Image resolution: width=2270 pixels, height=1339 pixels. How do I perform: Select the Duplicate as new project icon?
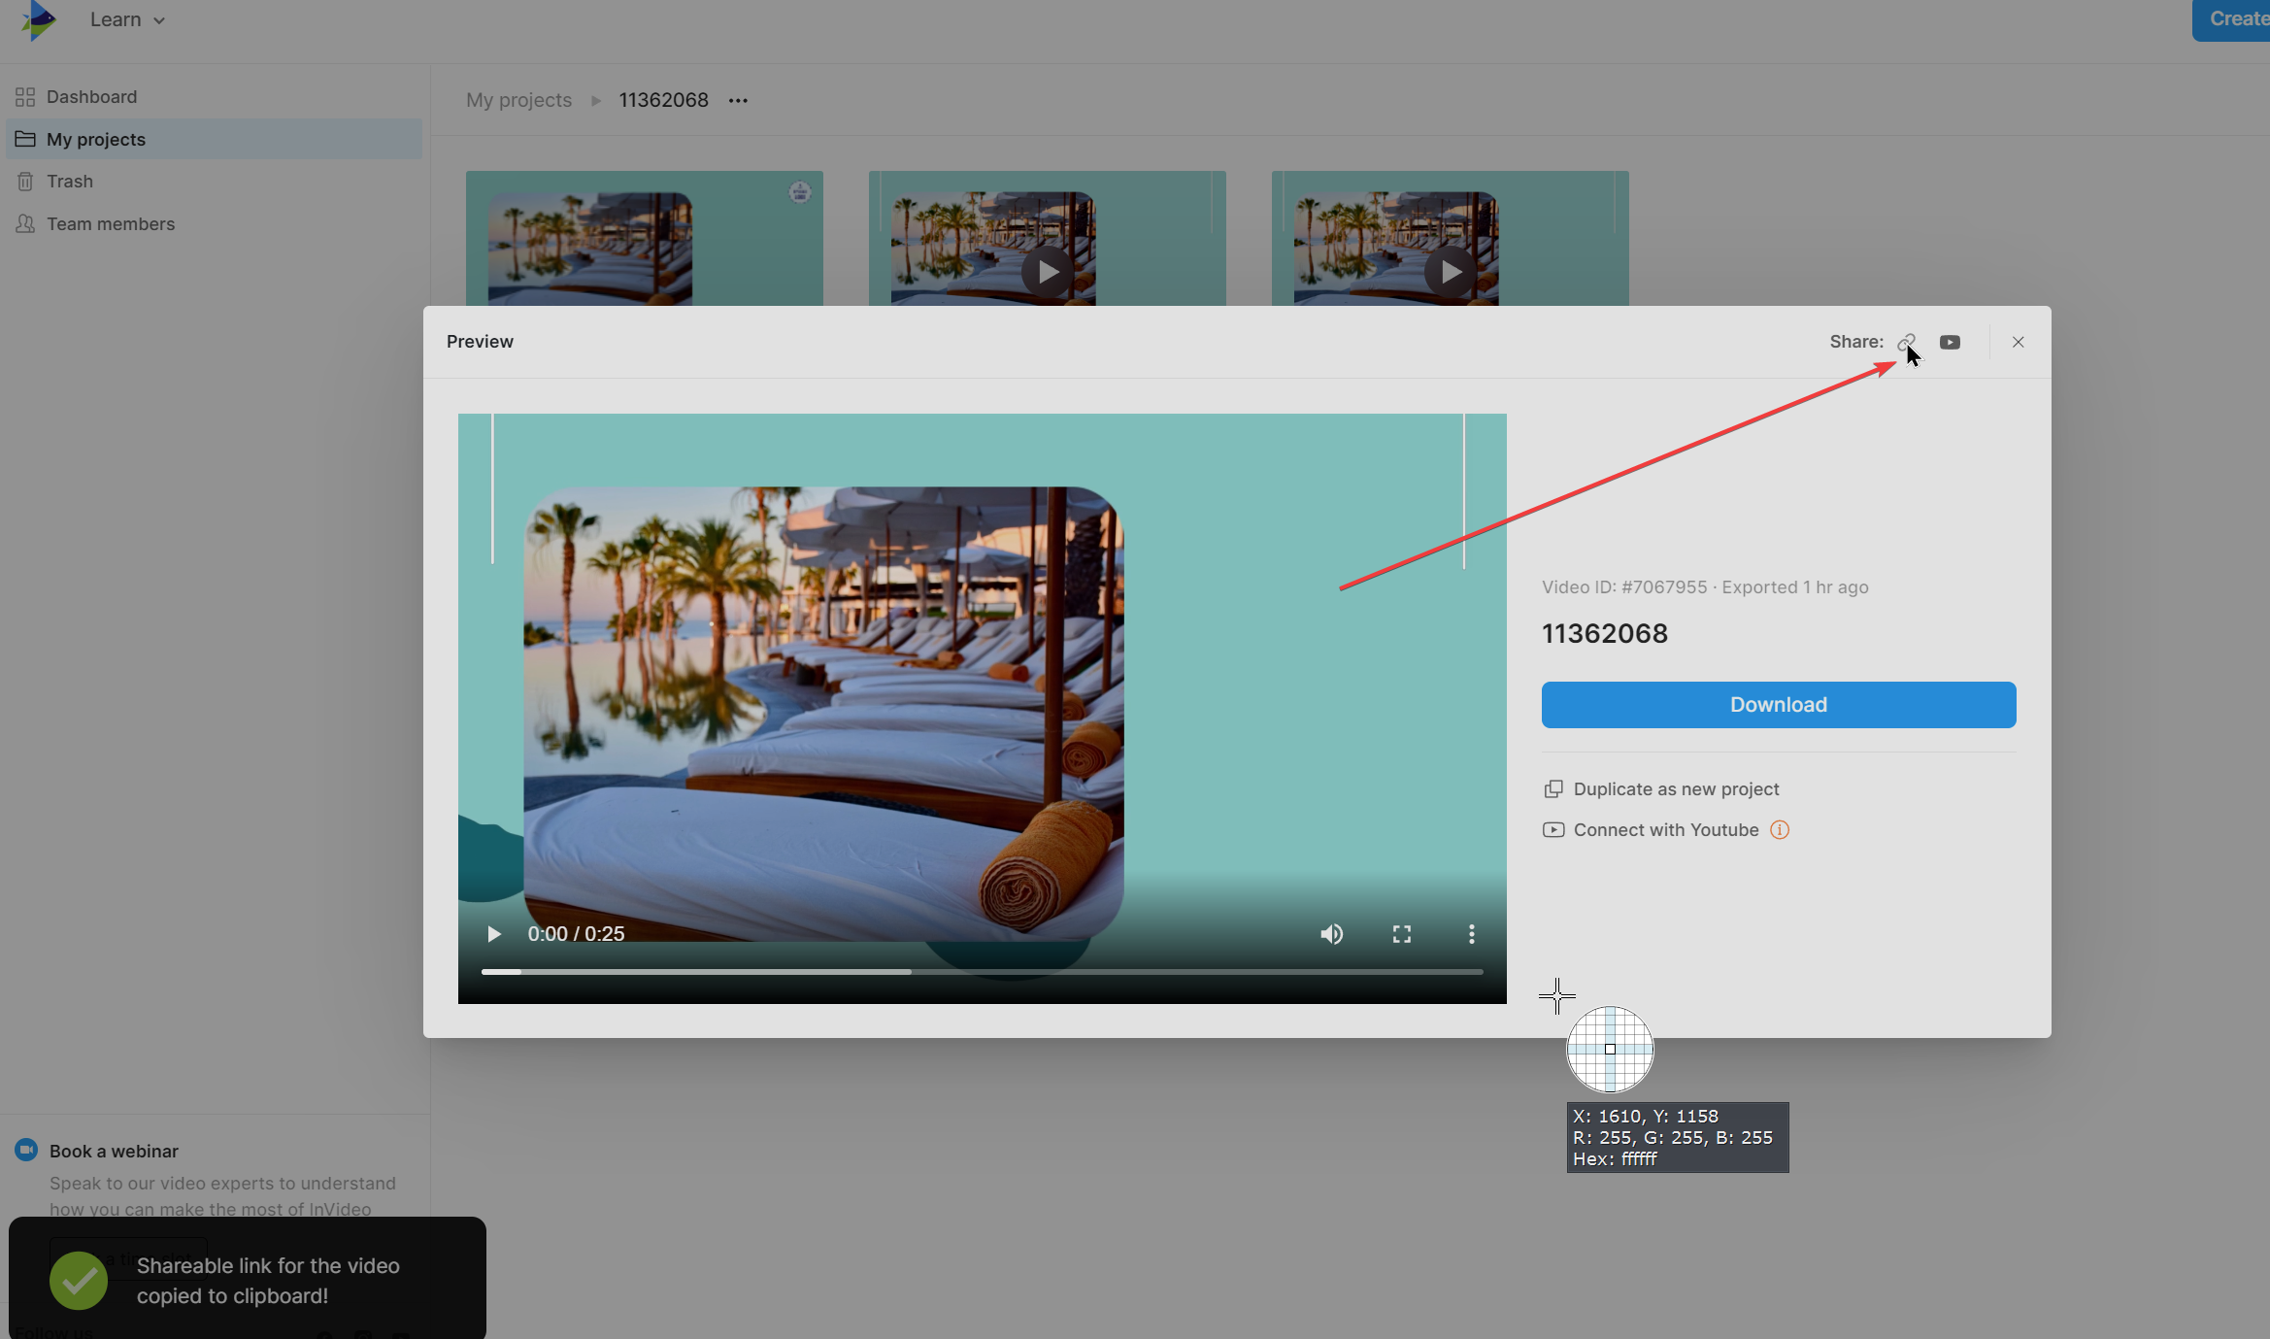[x=1554, y=789]
